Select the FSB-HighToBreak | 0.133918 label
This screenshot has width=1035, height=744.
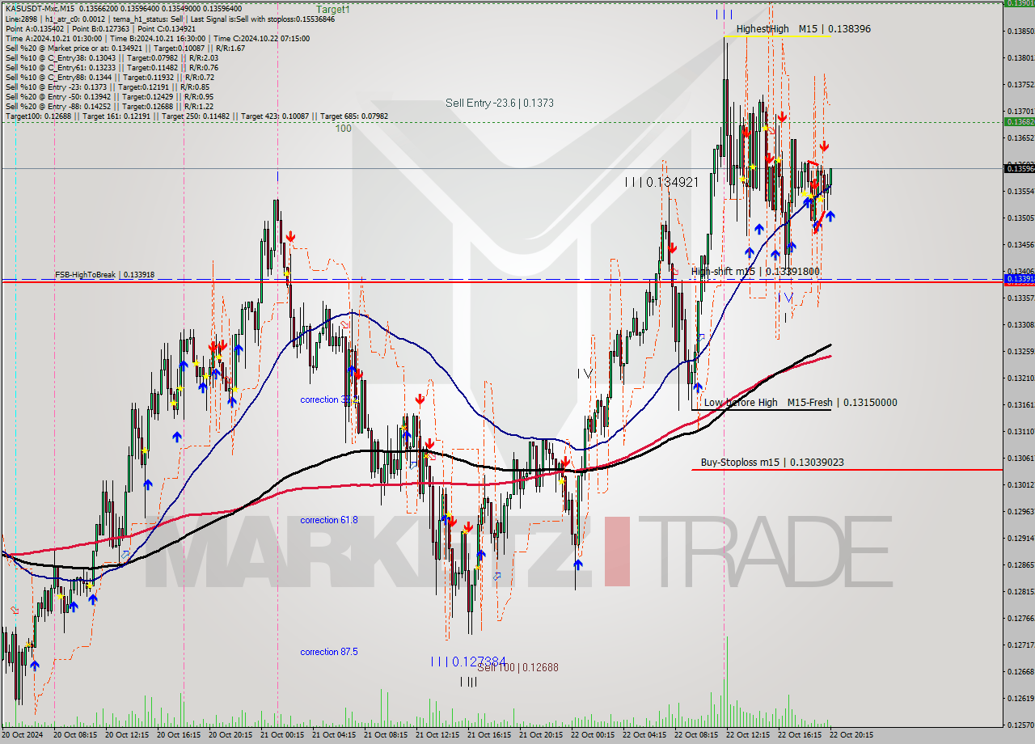pos(104,275)
